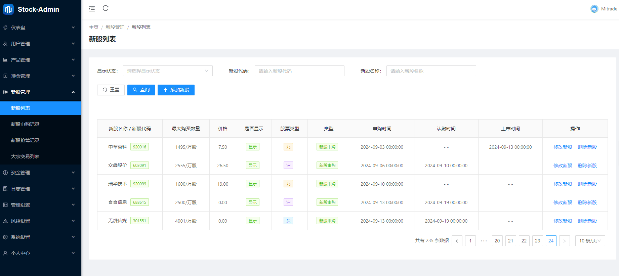The width and height of the screenshot is (619, 276).
Task: Click the 新股管理 sidebar icon
Action: point(5,92)
